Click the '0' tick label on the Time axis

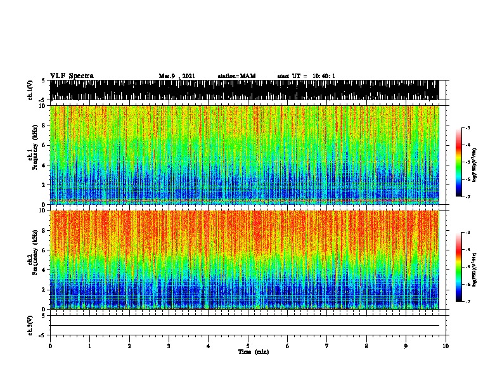[x=50, y=346]
